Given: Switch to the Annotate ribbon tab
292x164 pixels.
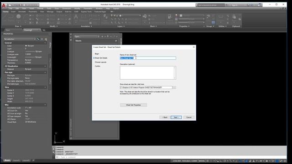Looking at the screenshot, I should coord(22,12).
